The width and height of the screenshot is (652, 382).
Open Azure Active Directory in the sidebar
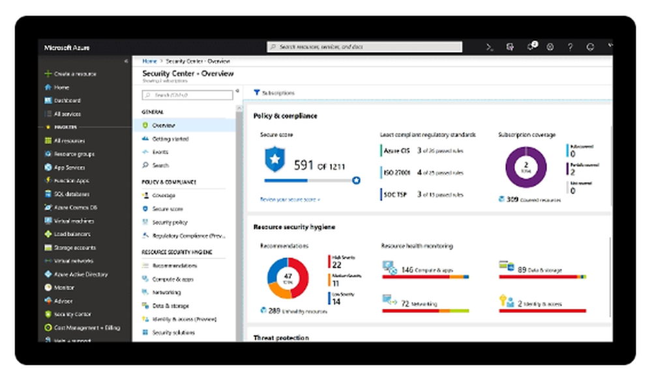click(x=76, y=274)
